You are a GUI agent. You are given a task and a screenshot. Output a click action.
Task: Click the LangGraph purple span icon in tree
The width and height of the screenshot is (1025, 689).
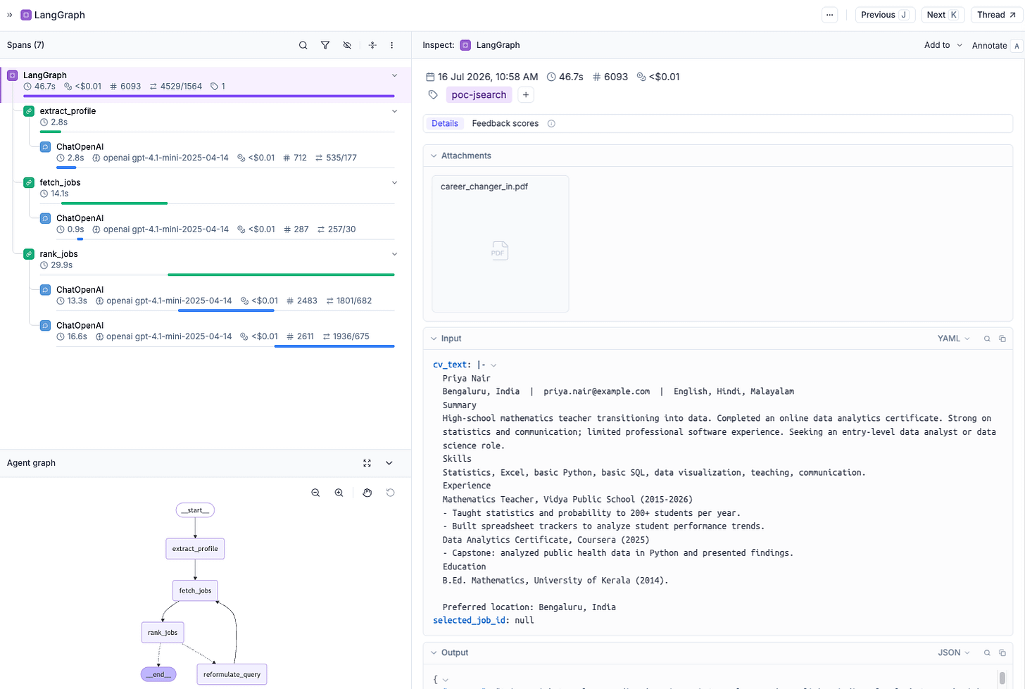[12, 75]
